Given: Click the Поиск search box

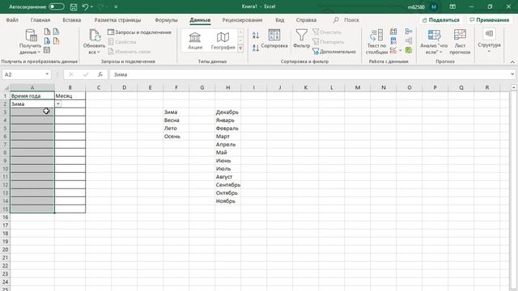Looking at the screenshot, I should tap(346, 19).
